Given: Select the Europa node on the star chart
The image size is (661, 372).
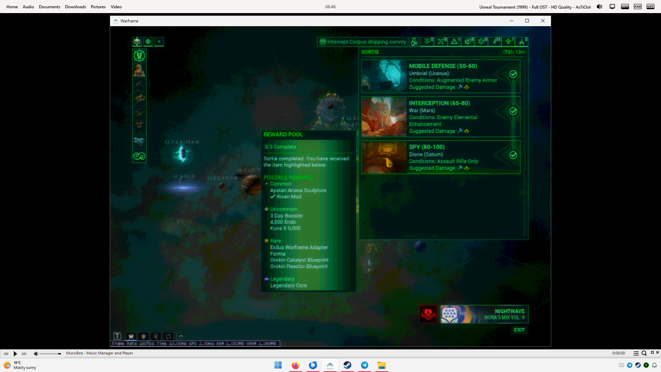Looking at the screenshot, I should pos(222,186).
